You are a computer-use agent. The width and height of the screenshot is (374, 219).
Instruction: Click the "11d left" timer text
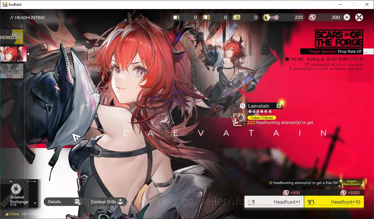tap(297, 59)
